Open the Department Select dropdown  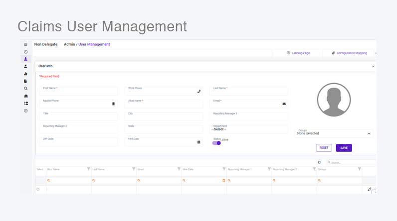click(x=249, y=129)
